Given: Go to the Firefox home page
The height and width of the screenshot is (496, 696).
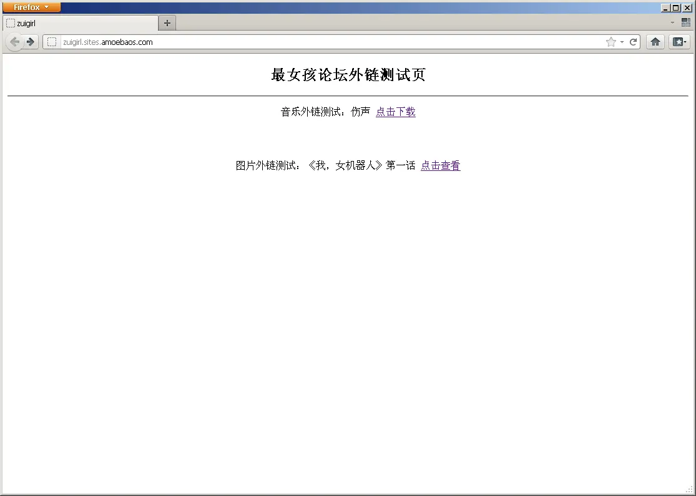Looking at the screenshot, I should tap(655, 42).
